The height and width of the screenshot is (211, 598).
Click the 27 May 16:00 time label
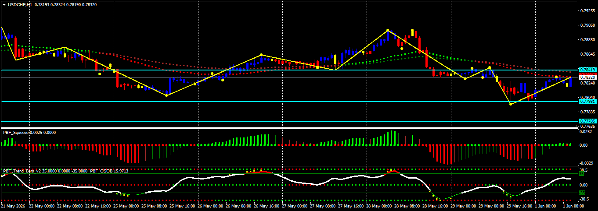click(351, 206)
